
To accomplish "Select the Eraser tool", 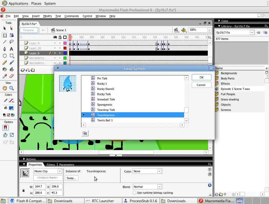I will point(12,76).
